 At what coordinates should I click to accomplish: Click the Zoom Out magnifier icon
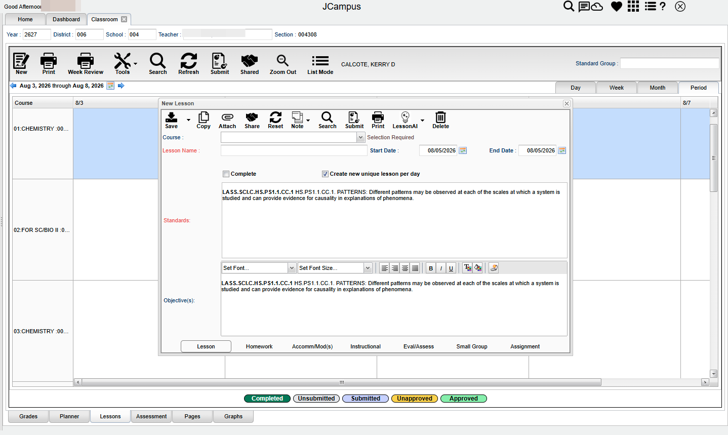coord(283,64)
